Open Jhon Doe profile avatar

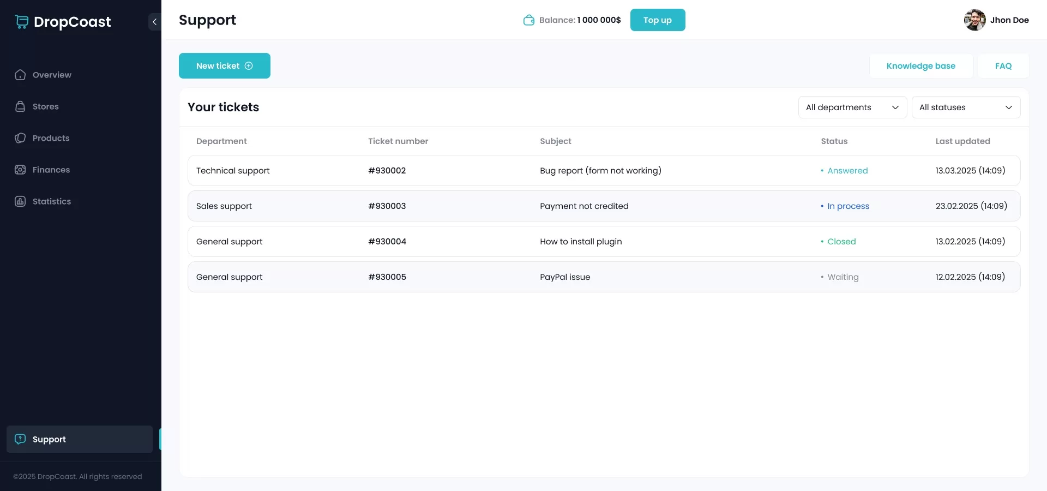point(974,20)
